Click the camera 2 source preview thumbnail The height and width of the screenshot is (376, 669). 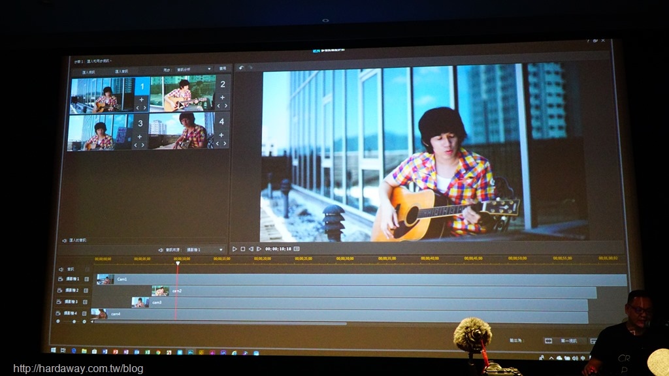(183, 93)
